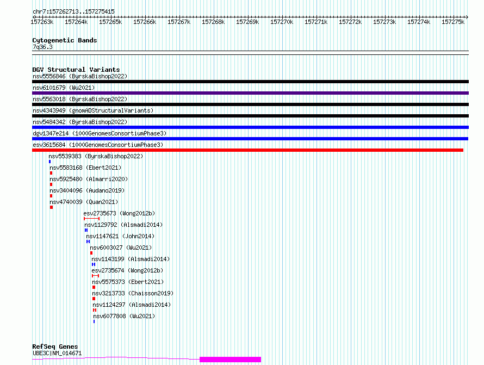The height and width of the screenshot is (365, 484).
Task: Click blue glyph under nsv1147621
Action: pos(88,242)
